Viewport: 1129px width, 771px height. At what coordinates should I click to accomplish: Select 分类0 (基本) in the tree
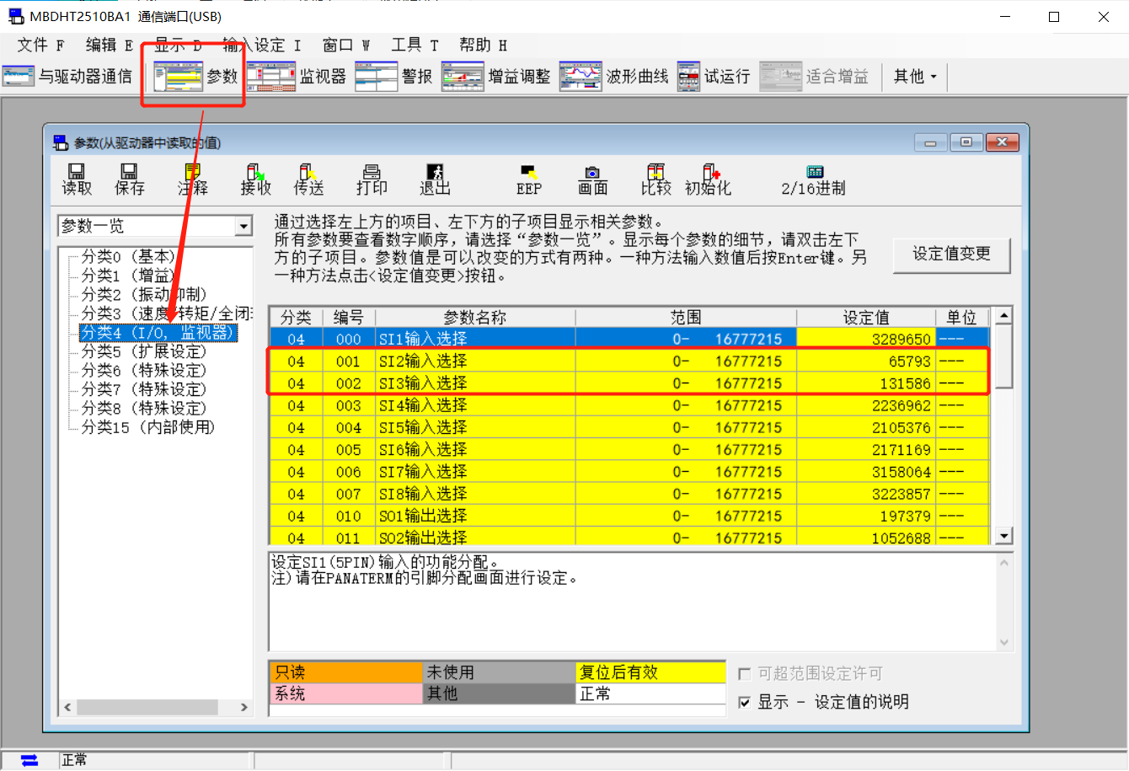(x=128, y=256)
